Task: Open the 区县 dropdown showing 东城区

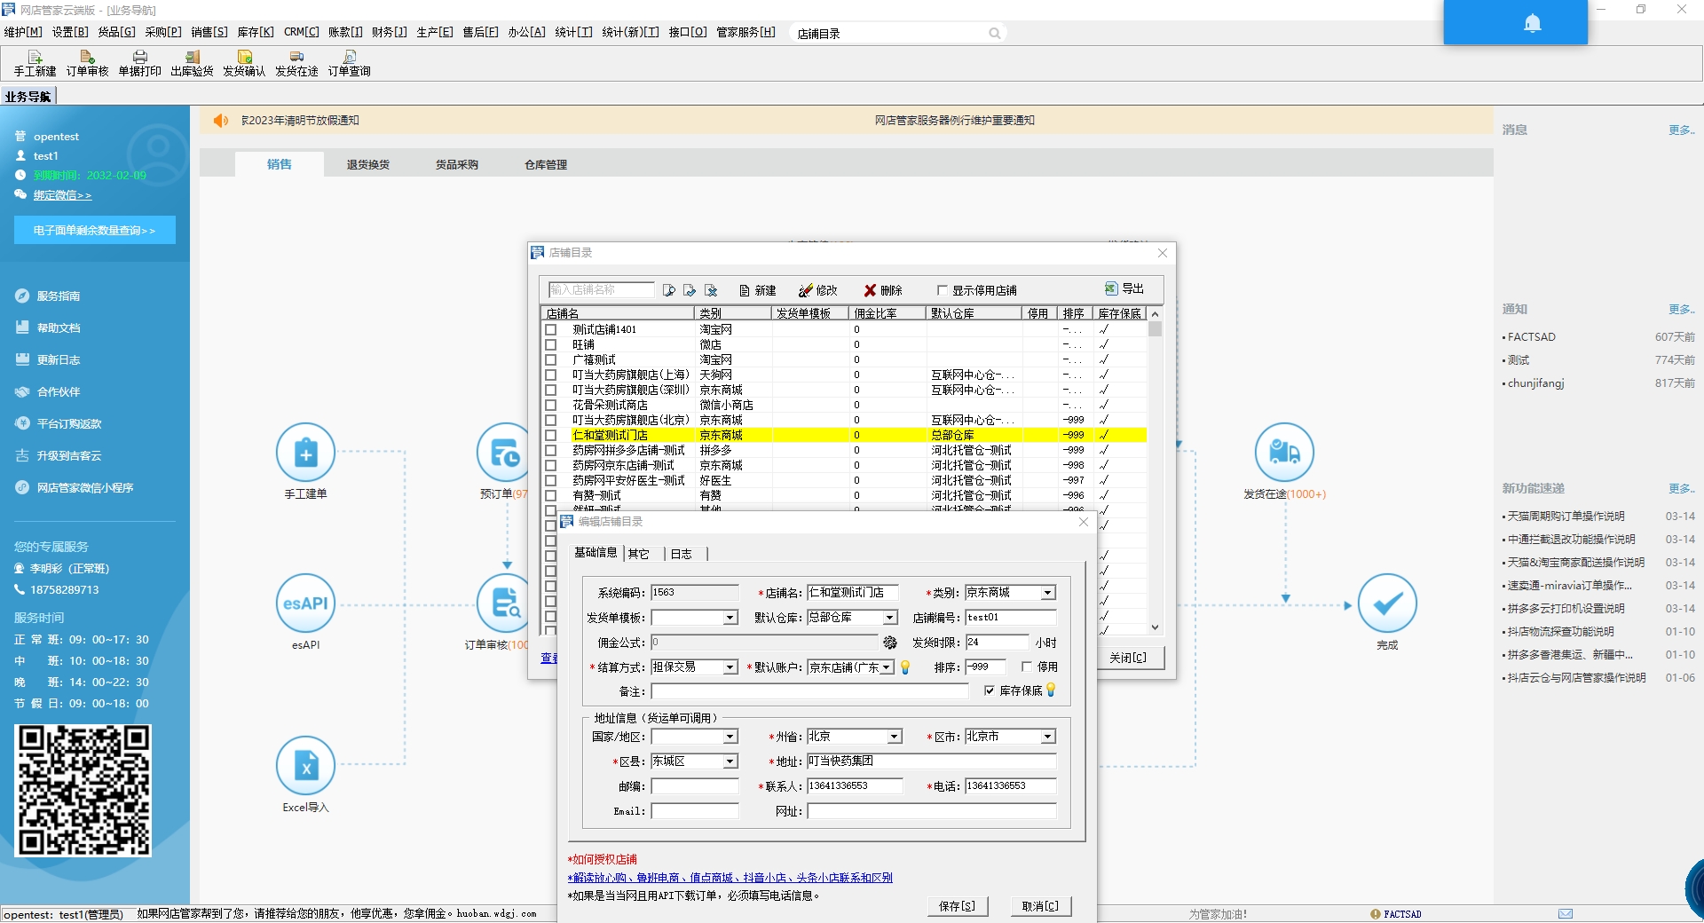Action: (730, 761)
